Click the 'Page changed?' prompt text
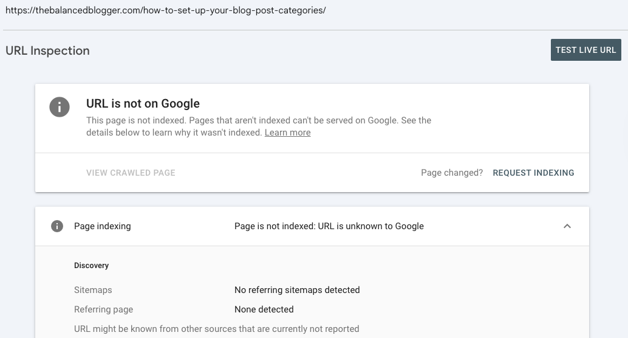Viewport: 628px width, 338px height. pyautogui.click(x=451, y=173)
